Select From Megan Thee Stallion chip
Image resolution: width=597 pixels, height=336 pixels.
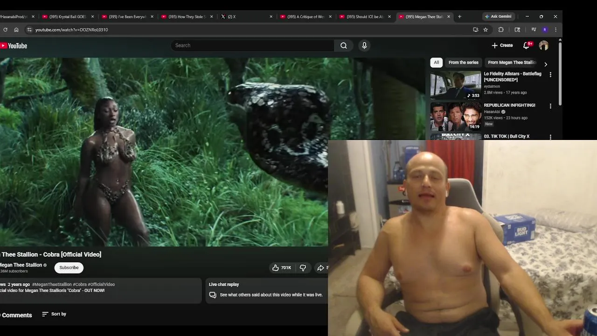pyautogui.click(x=512, y=63)
